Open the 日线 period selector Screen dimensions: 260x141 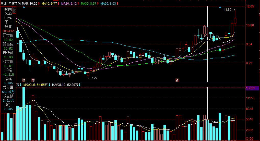click(4, 4)
